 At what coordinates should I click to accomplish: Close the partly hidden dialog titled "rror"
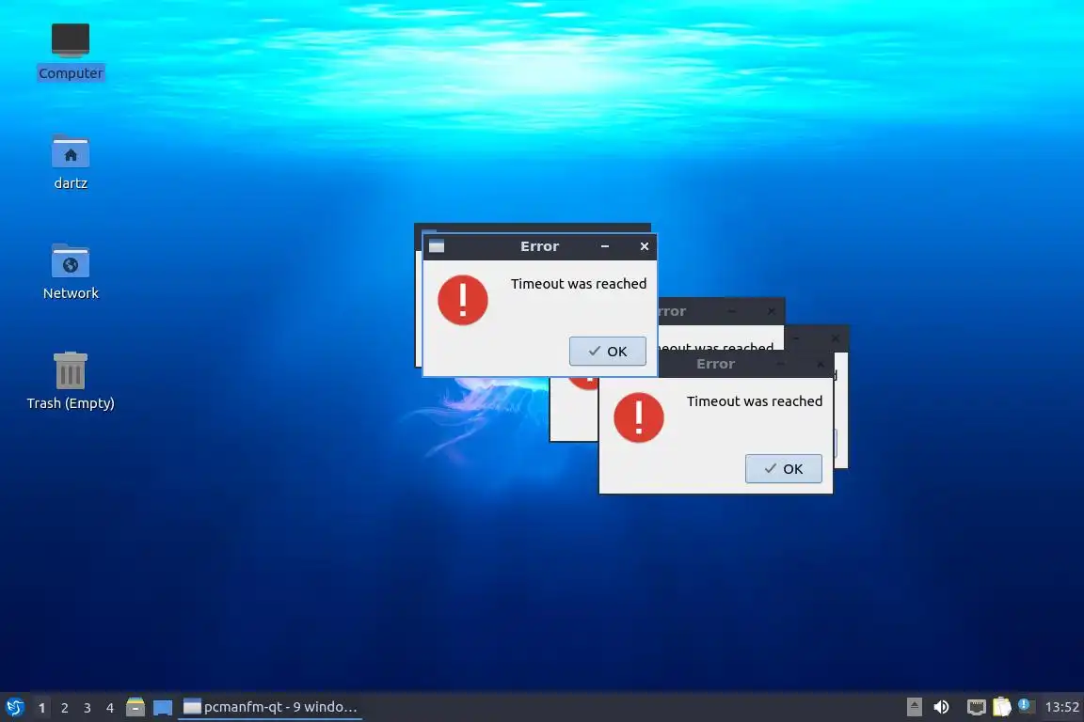coord(772,311)
